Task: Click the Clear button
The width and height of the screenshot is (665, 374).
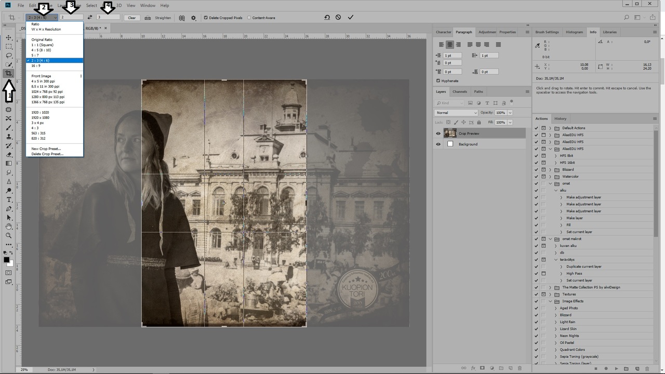Action: (x=132, y=18)
